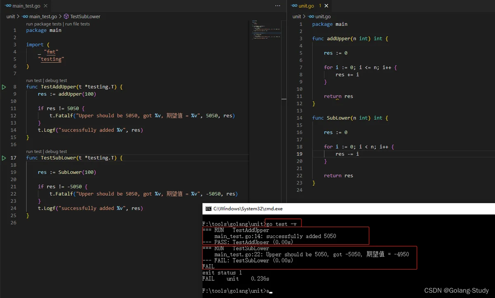This screenshot has width=495, height=298.
Task: Click cmd prompt line 'F:\tools\golang\unit>a'
Action: 237,291
